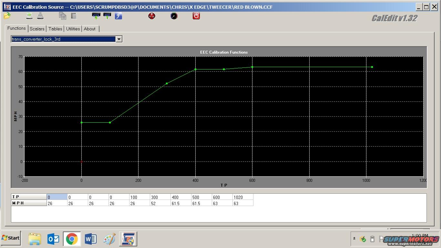Open the Windows Start menu

click(11, 238)
